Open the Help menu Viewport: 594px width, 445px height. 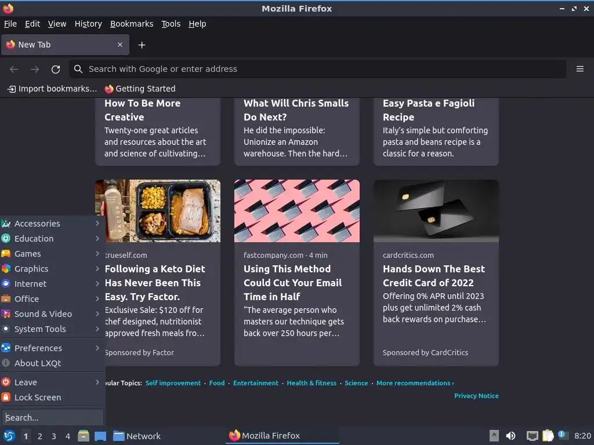coord(197,24)
